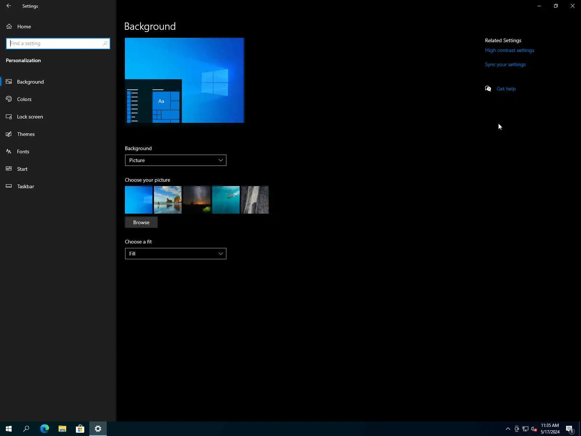Choose the beach rocks wallpaper thumbnail
The image size is (581, 436).
168,200
